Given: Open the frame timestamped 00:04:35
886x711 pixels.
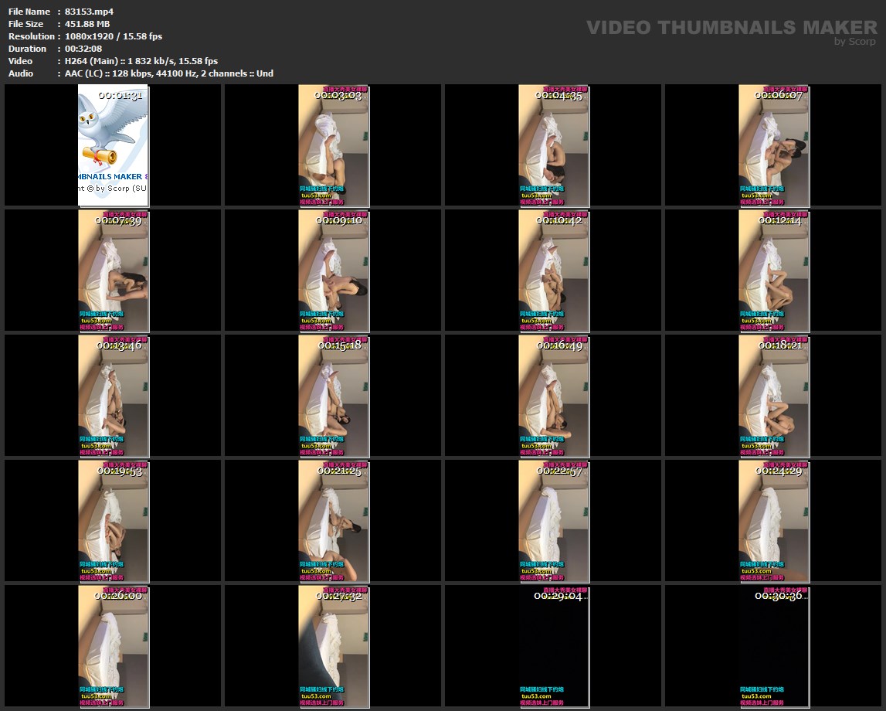Looking at the screenshot, I should 554,145.
